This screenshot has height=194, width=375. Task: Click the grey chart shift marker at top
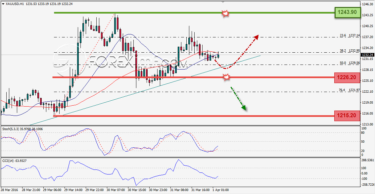click(x=223, y=2)
